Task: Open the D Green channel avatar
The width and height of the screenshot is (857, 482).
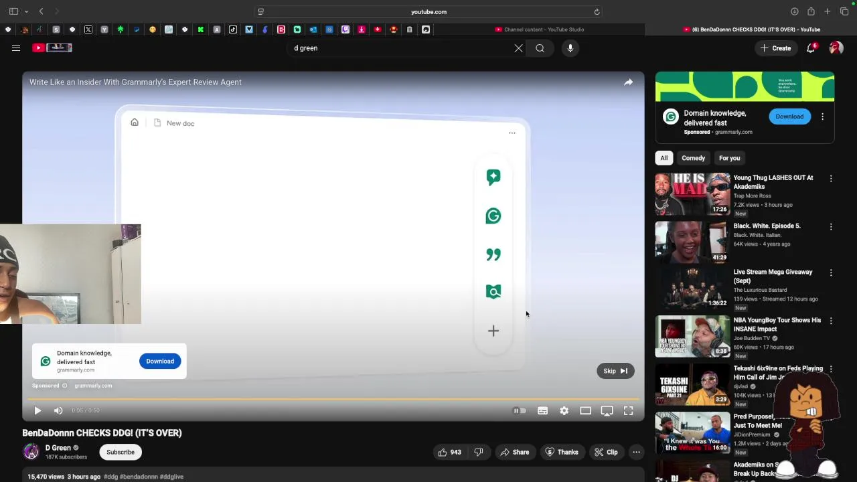Action: pos(31,452)
